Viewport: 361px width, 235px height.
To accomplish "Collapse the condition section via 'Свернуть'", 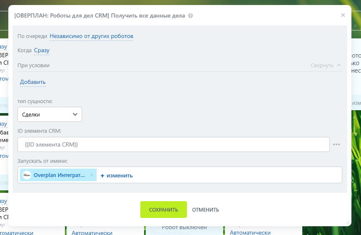I will [322, 66].
